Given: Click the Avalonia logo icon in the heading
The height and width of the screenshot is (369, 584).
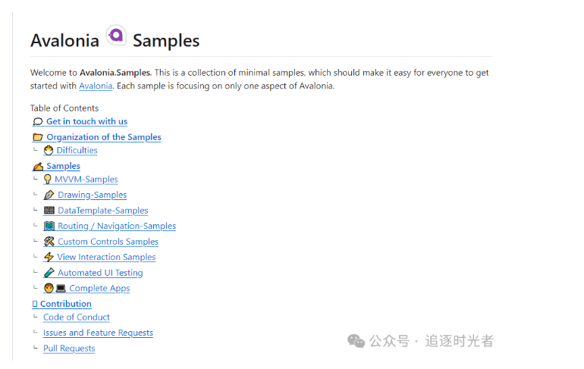Looking at the screenshot, I should click(x=115, y=36).
